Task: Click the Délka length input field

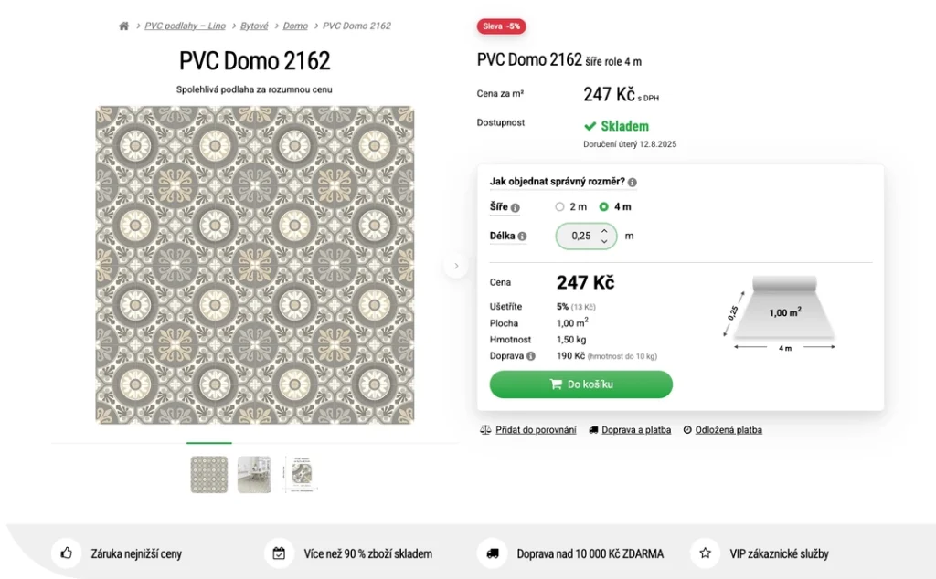Action: [x=580, y=237]
